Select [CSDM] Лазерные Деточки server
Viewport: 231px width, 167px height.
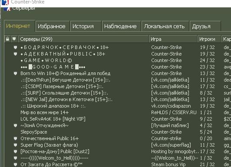pyautogui.click(x=62, y=86)
